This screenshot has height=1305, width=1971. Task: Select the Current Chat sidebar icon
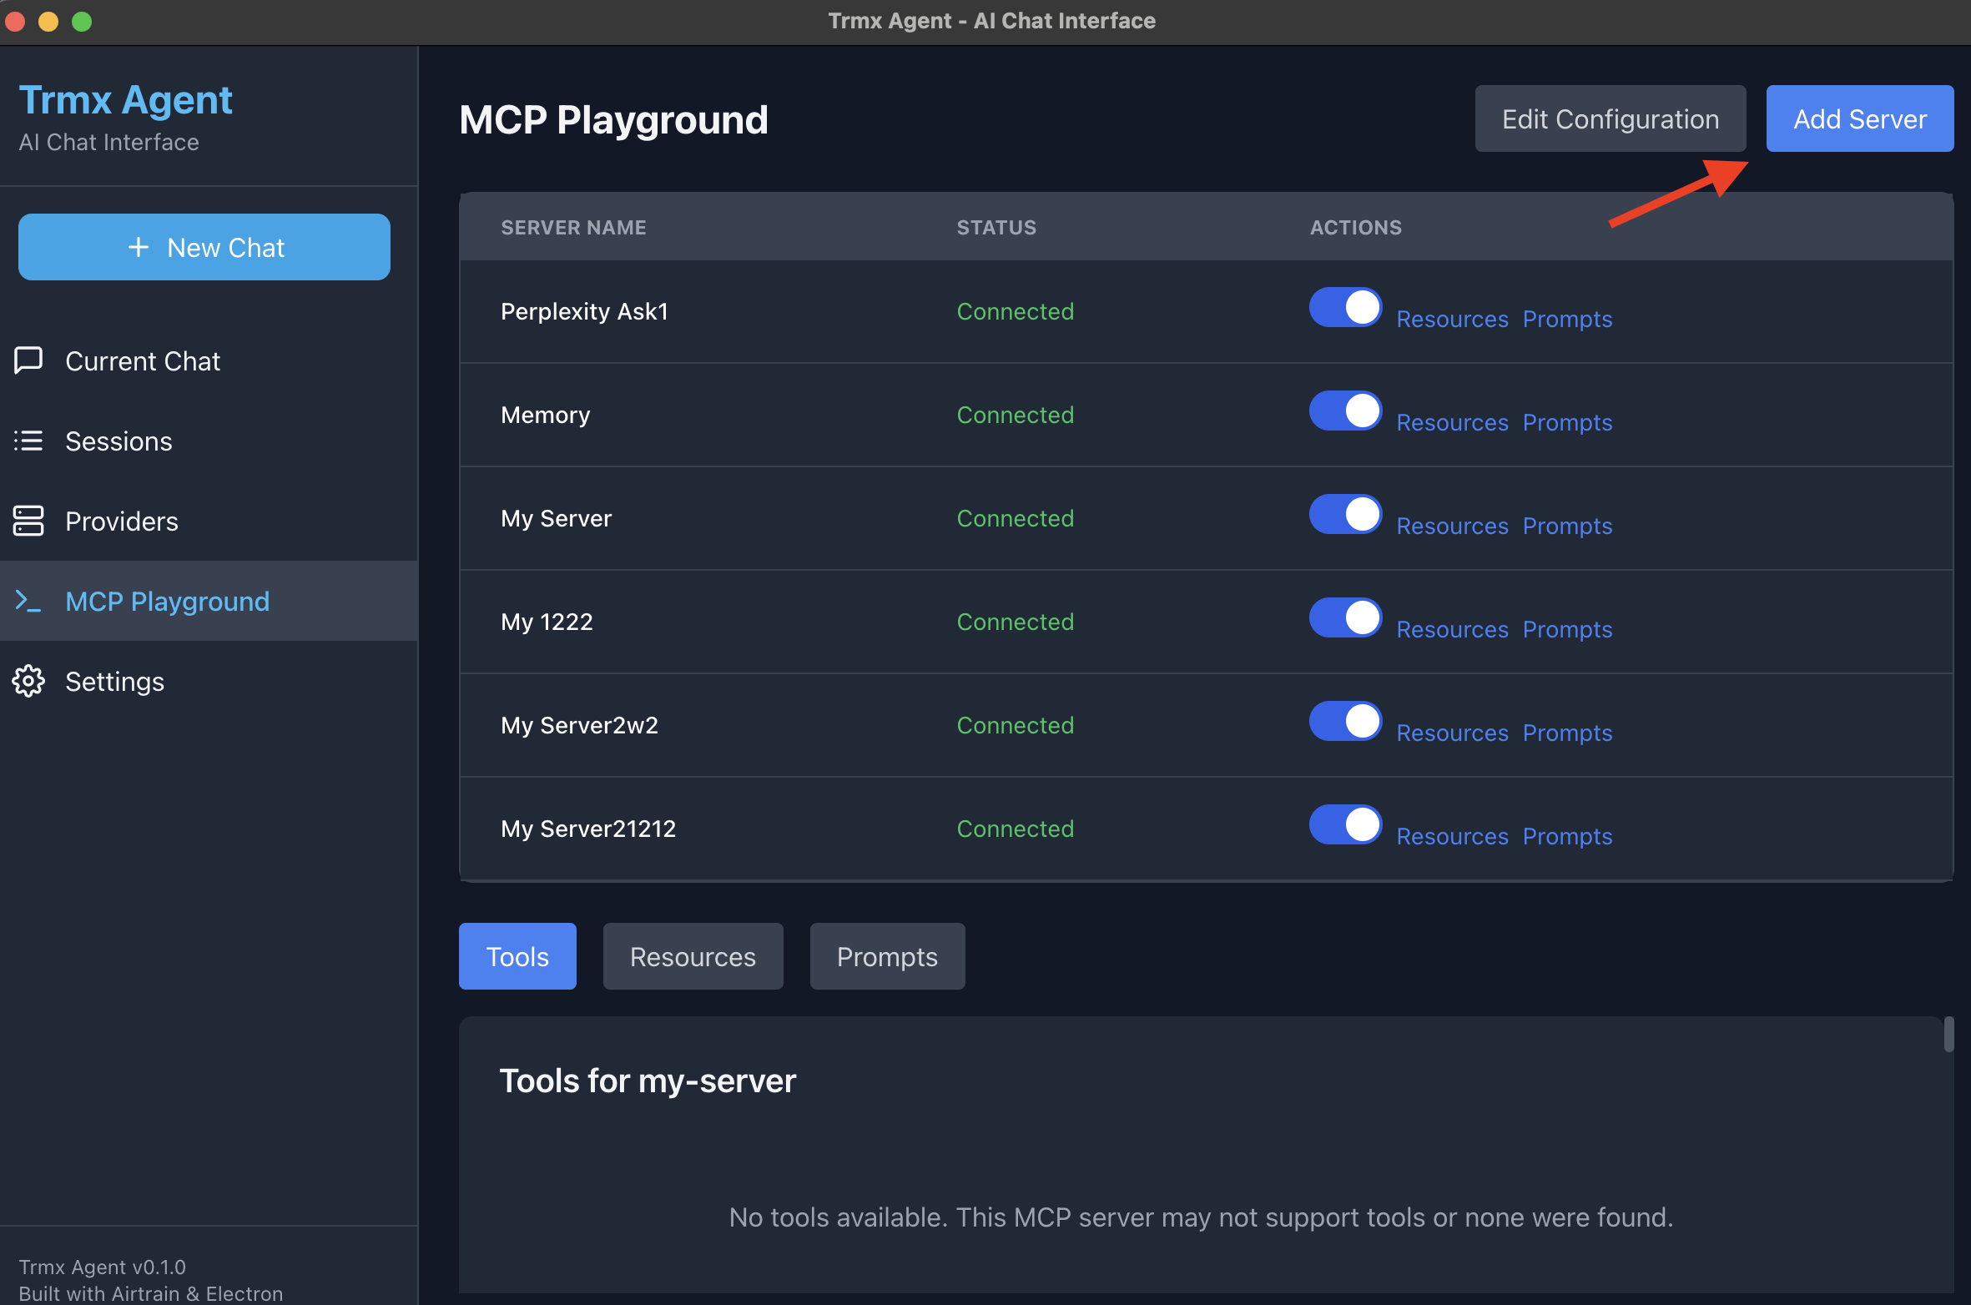[28, 360]
